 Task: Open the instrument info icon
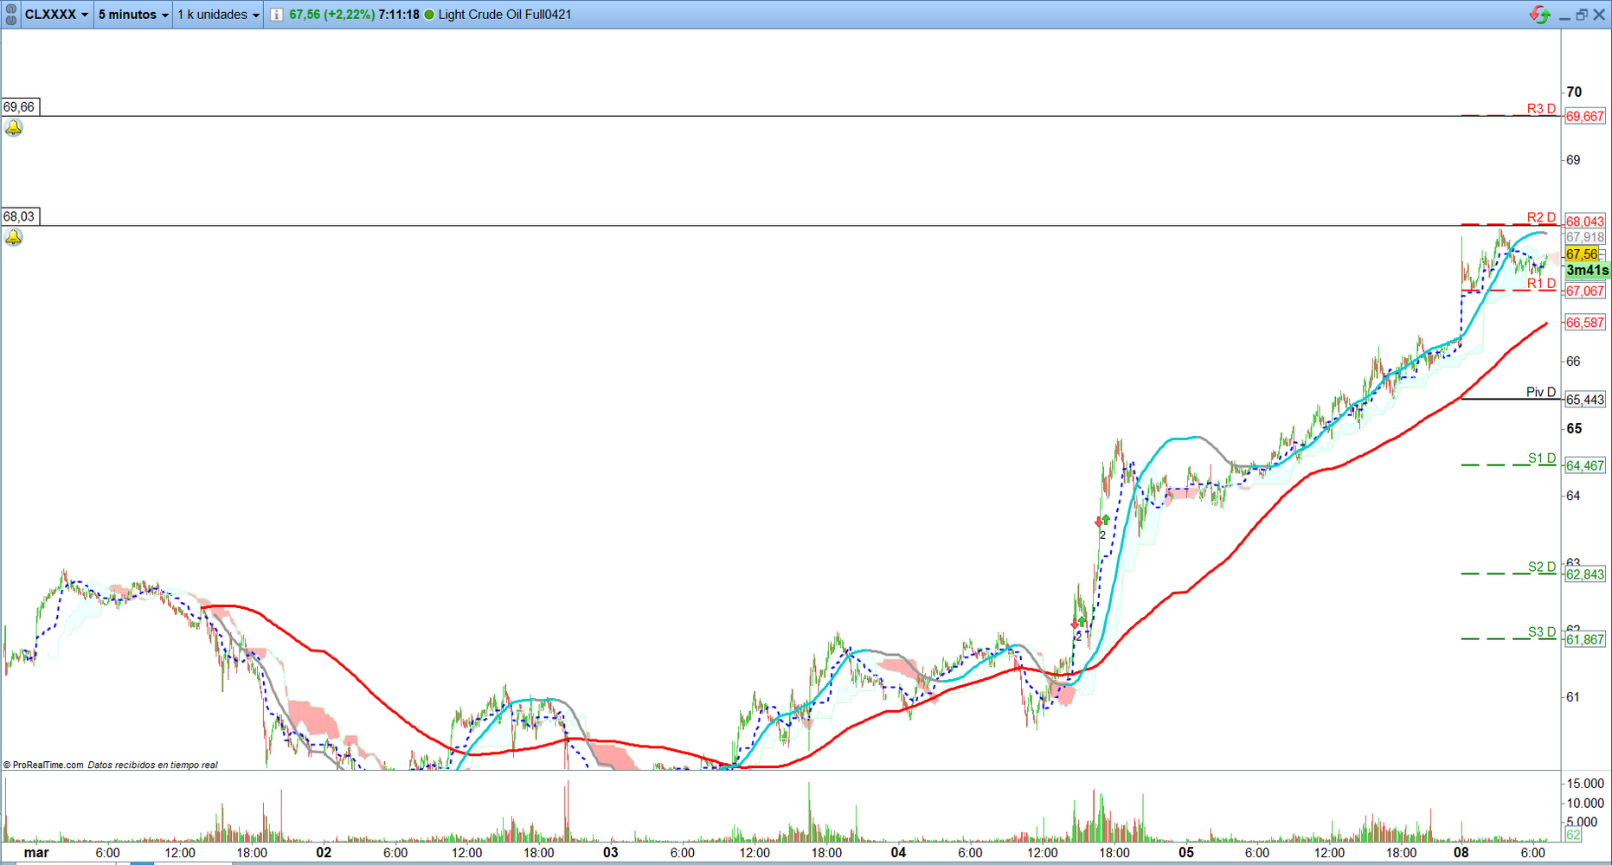(x=276, y=15)
